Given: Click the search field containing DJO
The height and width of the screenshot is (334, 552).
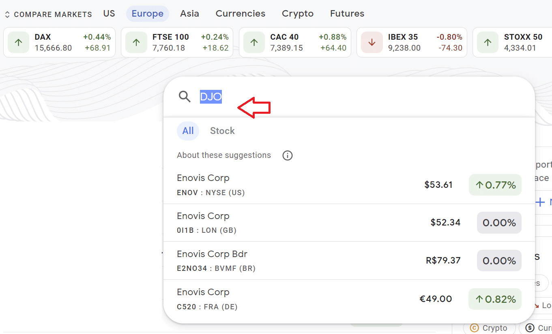Looking at the screenshot, I should [x=349, y=97].
